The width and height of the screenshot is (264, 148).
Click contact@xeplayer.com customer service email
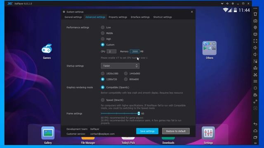click(x=102, y=134)
